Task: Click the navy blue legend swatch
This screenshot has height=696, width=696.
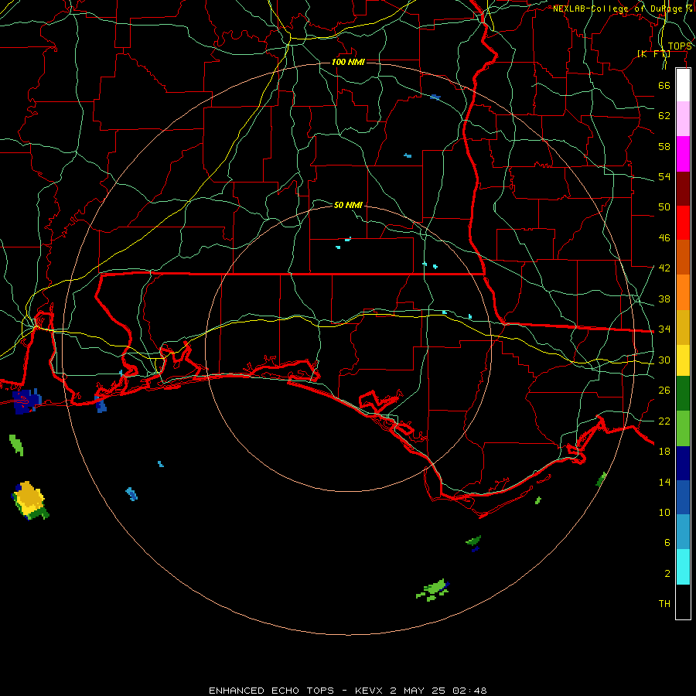Action: click(683, 463)
